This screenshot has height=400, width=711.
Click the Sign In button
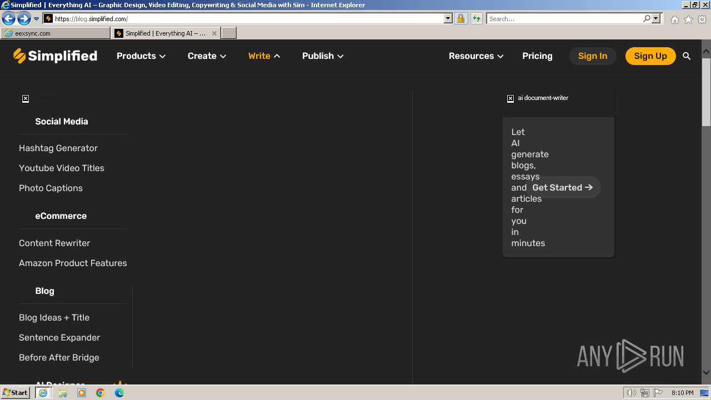point(593,56)
